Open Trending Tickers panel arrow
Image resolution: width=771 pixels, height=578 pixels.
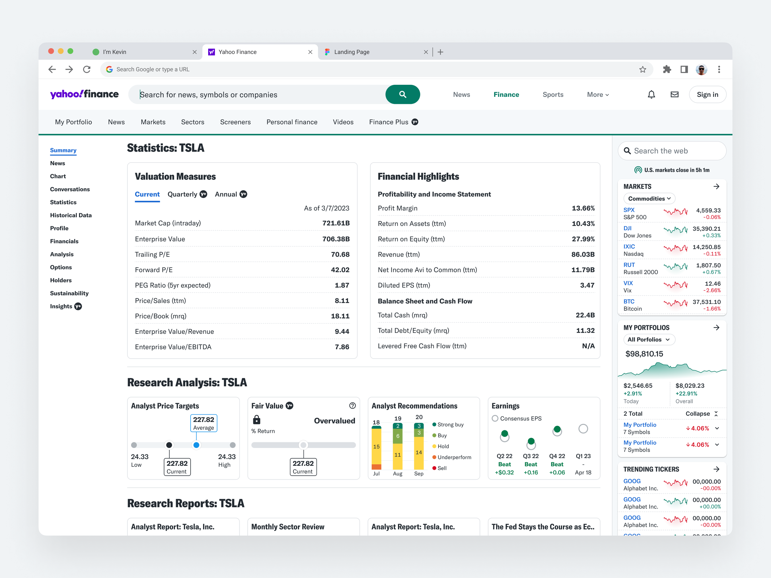tap(716, 469)
